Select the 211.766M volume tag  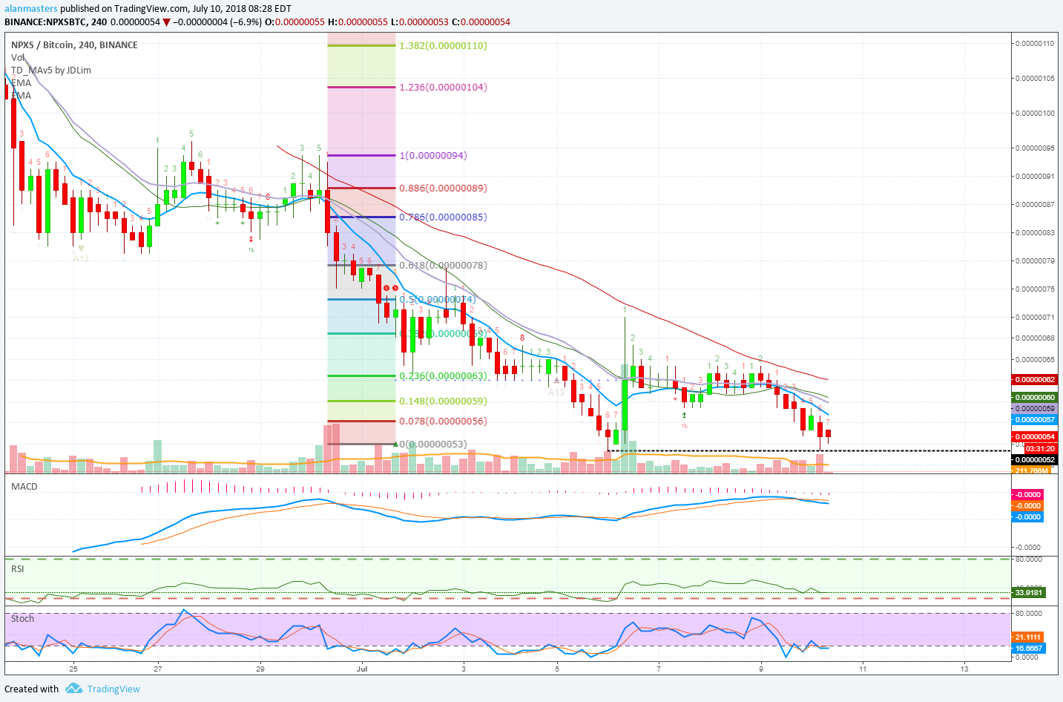1032,470
